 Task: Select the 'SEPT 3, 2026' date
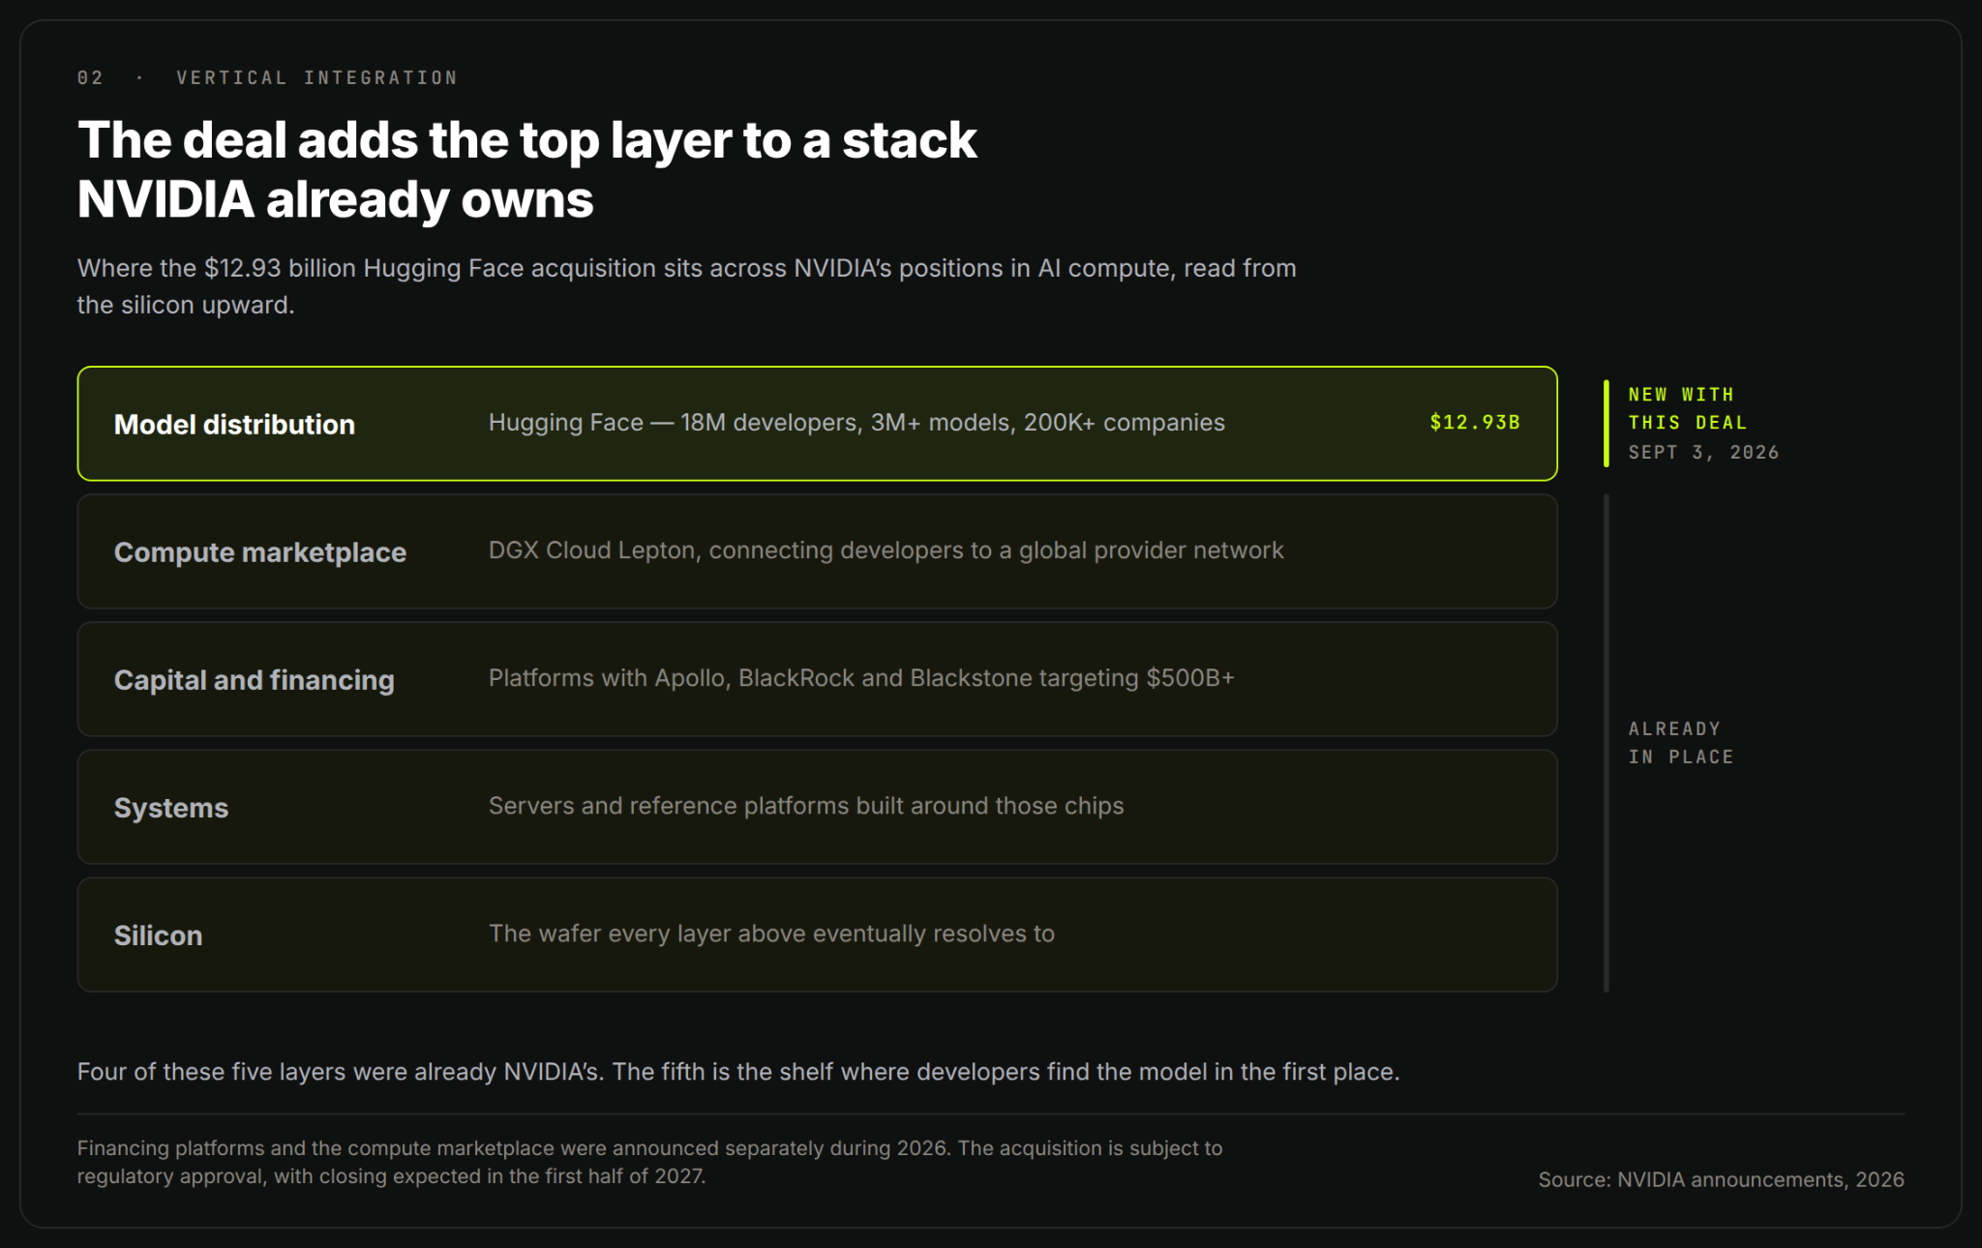tap(1703, 453)
